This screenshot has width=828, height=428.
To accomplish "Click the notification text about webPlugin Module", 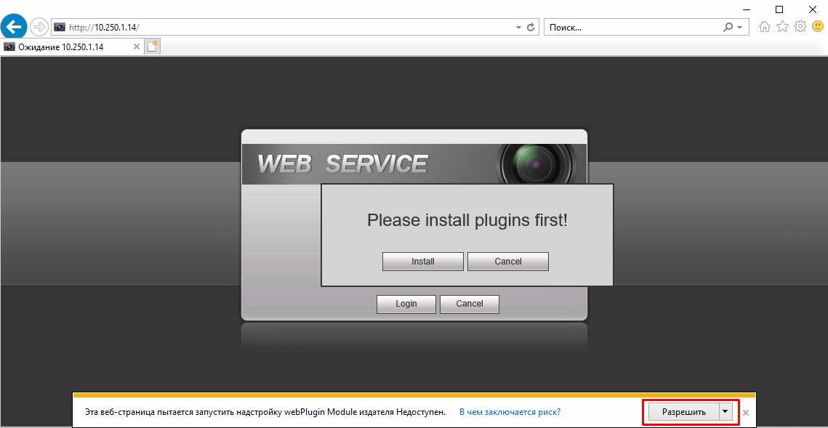I will coord(265,411).
